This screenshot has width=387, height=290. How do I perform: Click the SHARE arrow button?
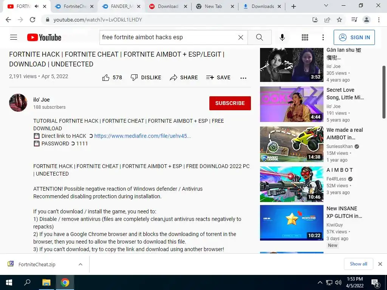pos(184,78)
